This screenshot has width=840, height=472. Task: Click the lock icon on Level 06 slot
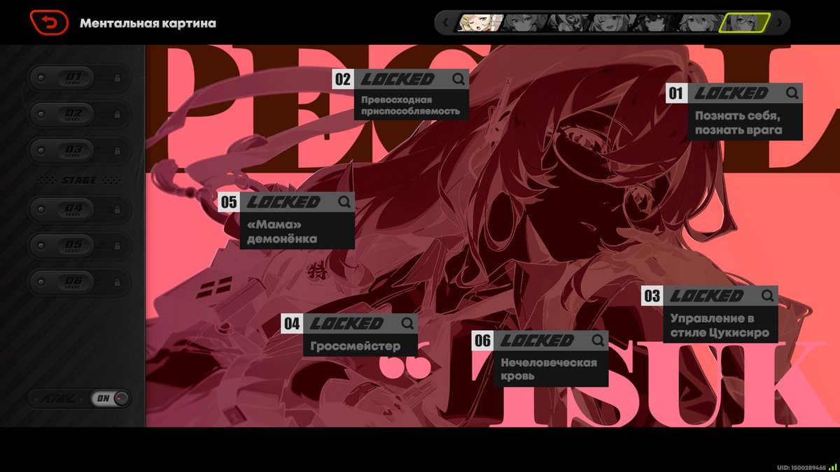pos(117,282)
